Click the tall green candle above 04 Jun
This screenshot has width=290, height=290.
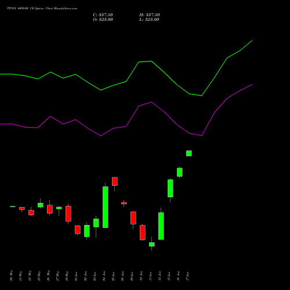click(x=106, y=207)
